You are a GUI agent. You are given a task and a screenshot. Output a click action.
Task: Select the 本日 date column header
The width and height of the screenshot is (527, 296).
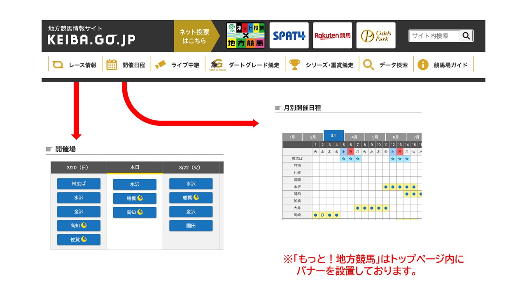135,167
